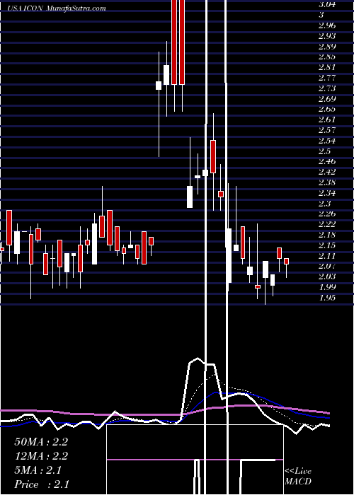This screenshot has width=354, height=495.
Task: Click the 3.04 price axis label
Action: (x=327, y=4)
